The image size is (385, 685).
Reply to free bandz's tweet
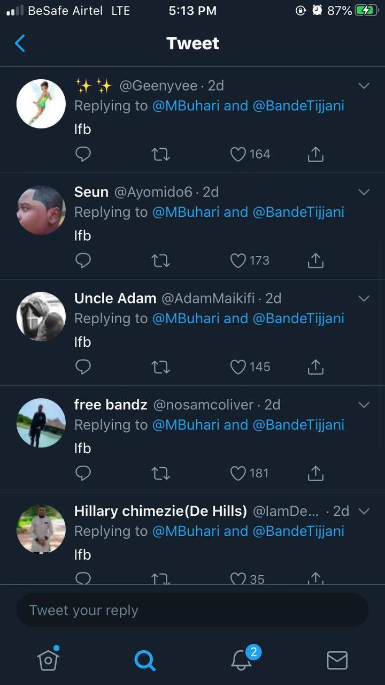83,474
